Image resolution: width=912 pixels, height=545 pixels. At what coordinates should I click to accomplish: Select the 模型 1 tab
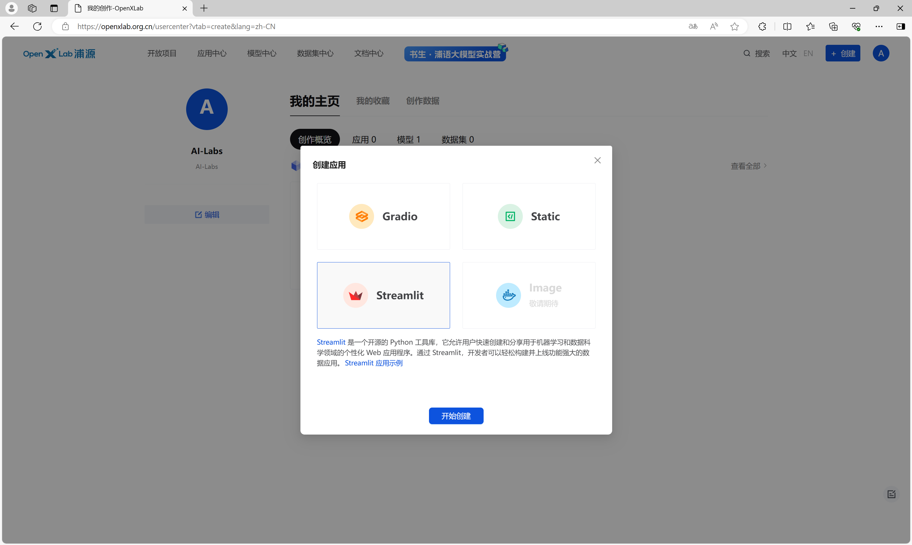pyautogui.click(x=408, y=140)
